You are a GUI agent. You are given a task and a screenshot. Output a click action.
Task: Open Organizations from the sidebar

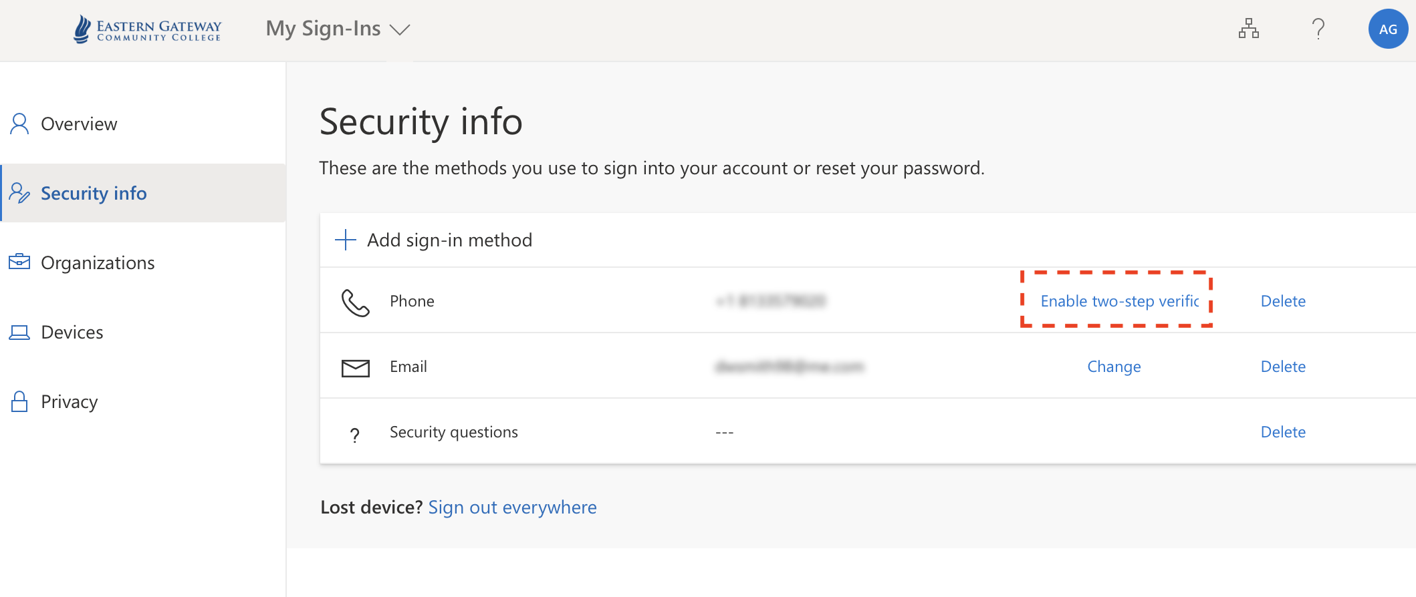(98, 263)
